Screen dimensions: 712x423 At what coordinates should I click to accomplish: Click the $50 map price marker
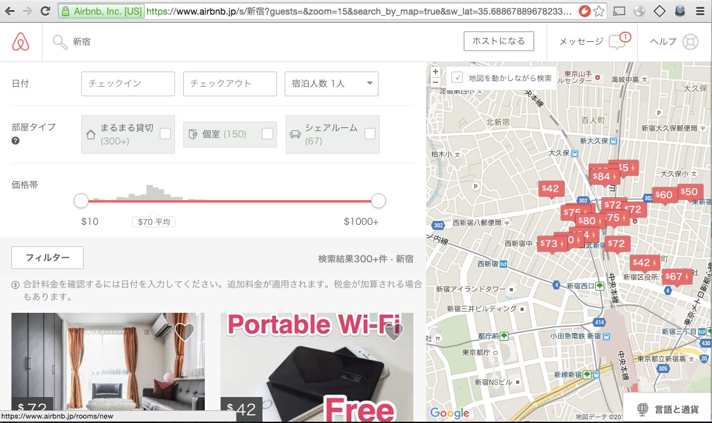pos(690,192)
